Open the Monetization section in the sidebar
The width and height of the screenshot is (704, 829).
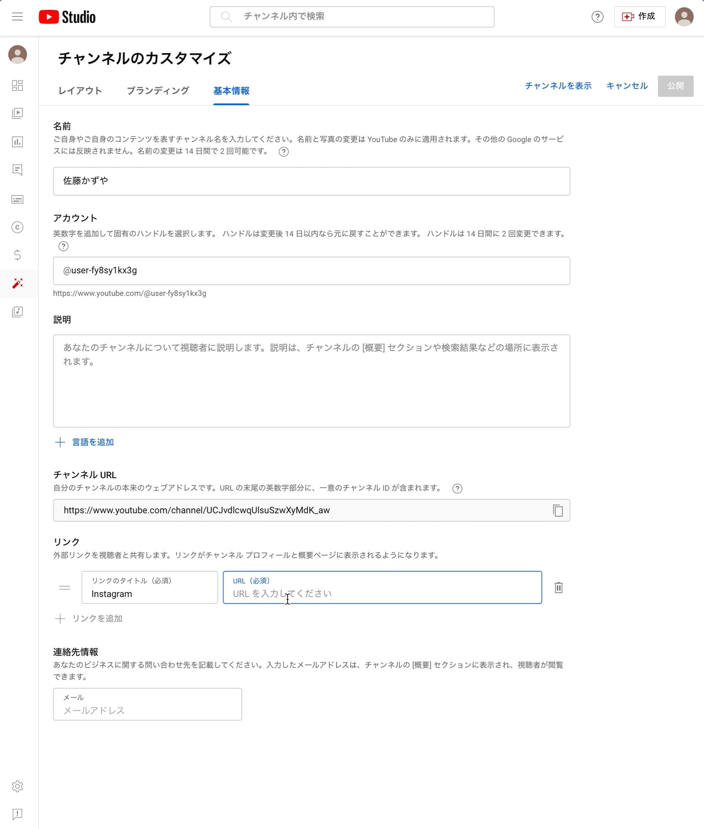coord(18,255)
